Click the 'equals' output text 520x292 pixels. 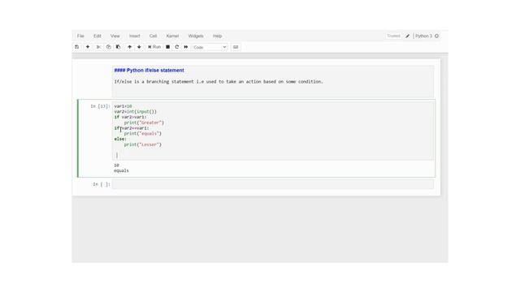tap(121, 171)
